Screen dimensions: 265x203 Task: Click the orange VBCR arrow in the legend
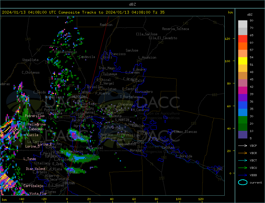(x=243, y=153)
